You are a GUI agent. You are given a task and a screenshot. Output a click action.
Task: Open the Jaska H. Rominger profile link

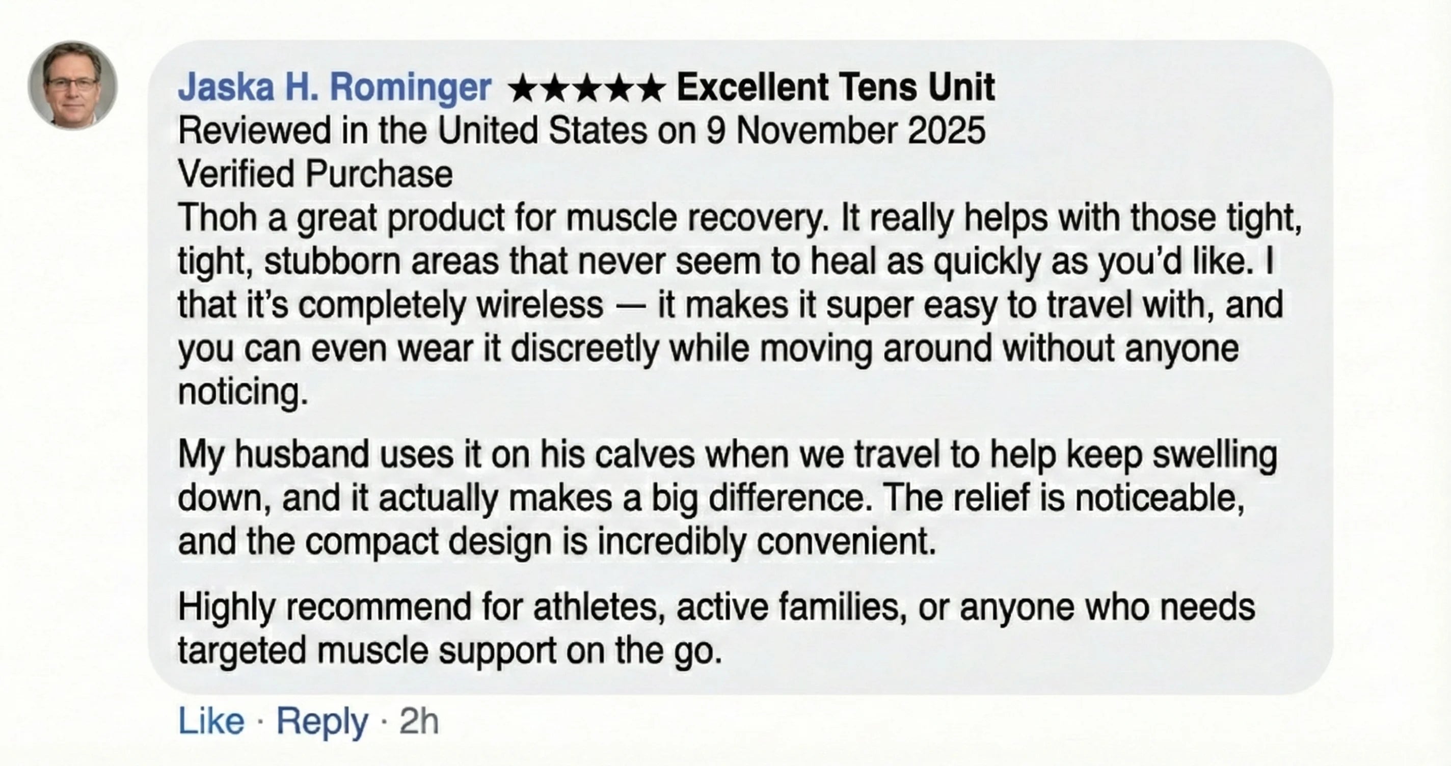[x=335, y=88]
